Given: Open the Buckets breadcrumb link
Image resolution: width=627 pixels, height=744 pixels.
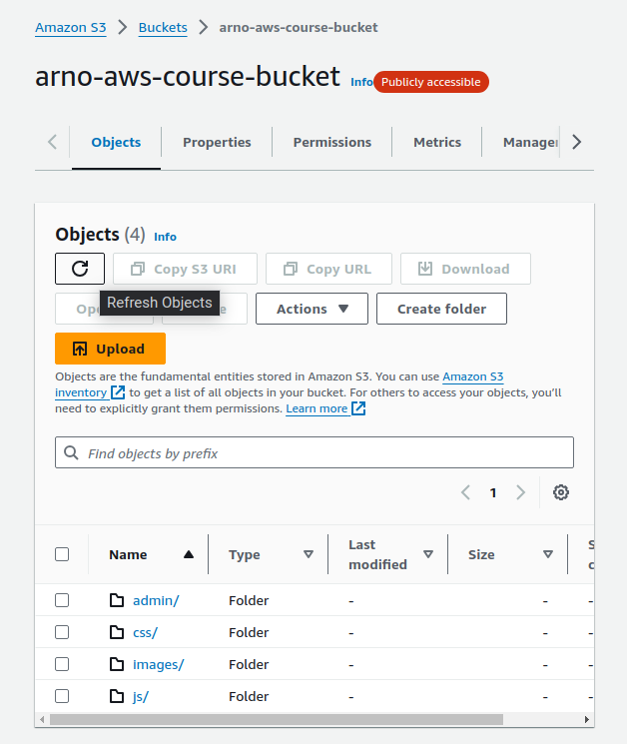Looking at the screenshot, I should (163, 27).
